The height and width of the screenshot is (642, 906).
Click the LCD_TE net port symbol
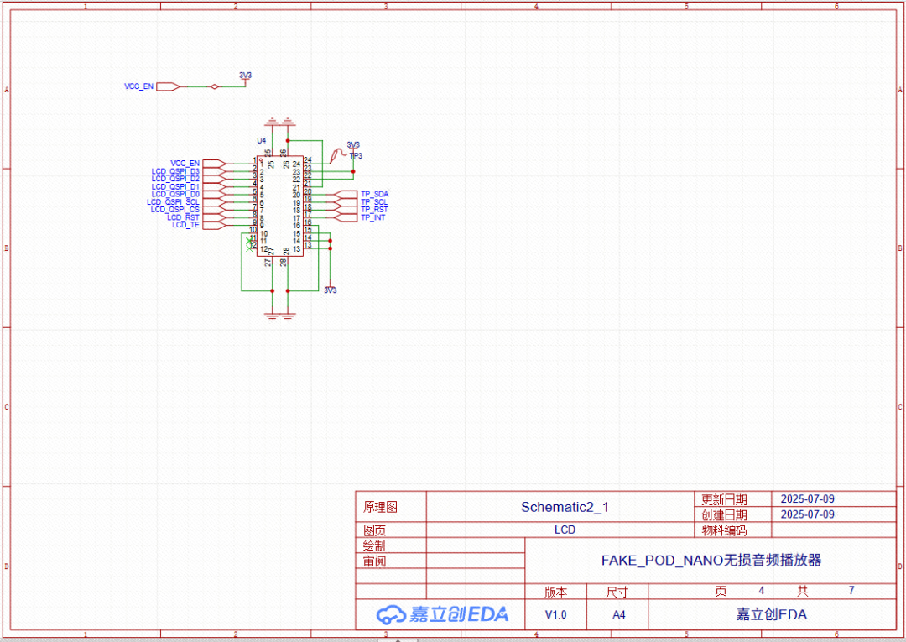213,224
